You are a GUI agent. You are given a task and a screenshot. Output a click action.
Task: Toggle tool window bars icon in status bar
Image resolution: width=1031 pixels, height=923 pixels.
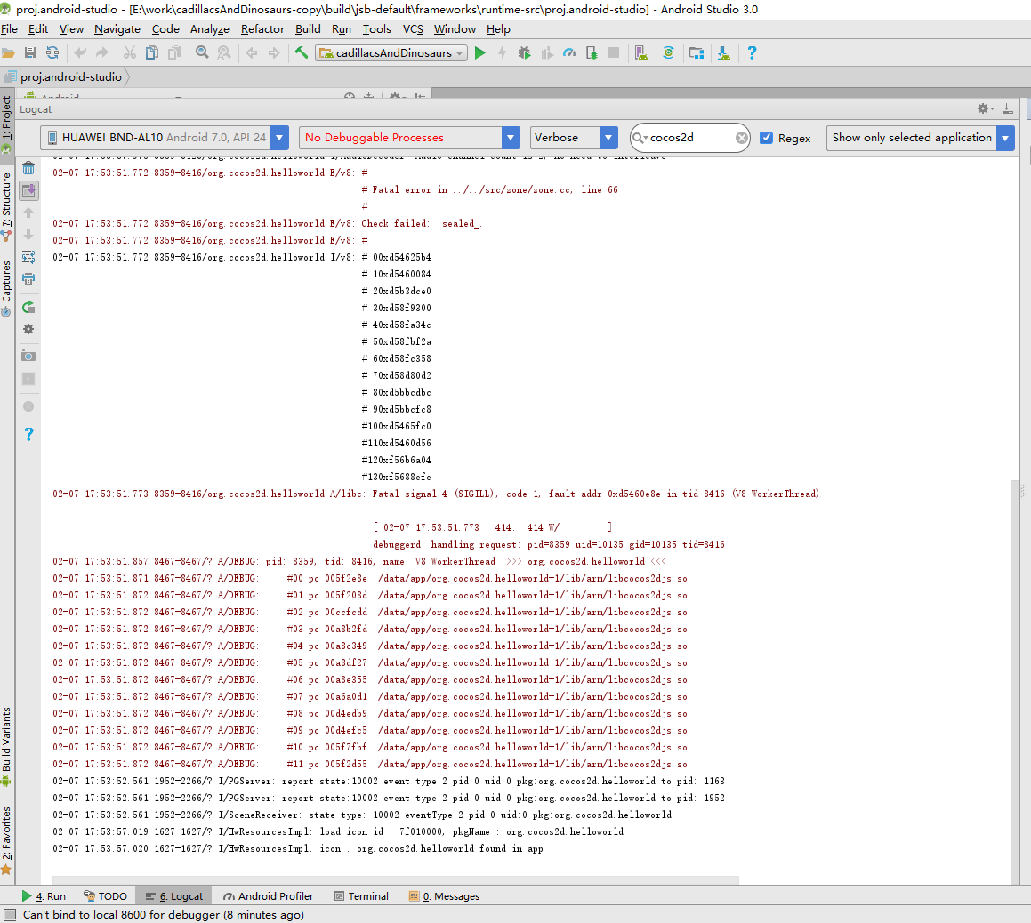click(x=9, y=914)
